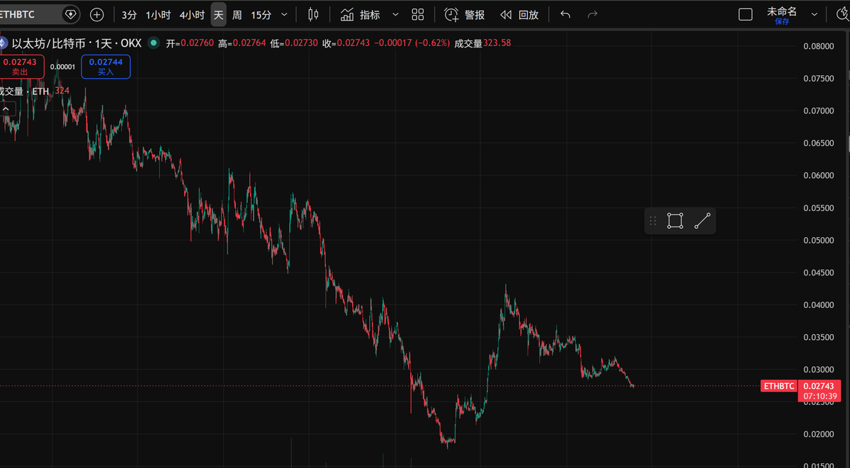Click the red 0.02743 卖出 sell button
The height and width of the screenshot is (468, 850).
coord(20,67)
